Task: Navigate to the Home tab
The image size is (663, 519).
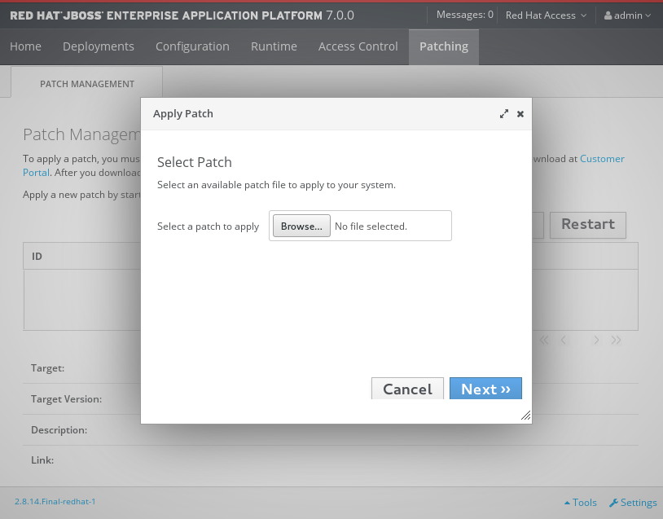Action: point(25,46)
